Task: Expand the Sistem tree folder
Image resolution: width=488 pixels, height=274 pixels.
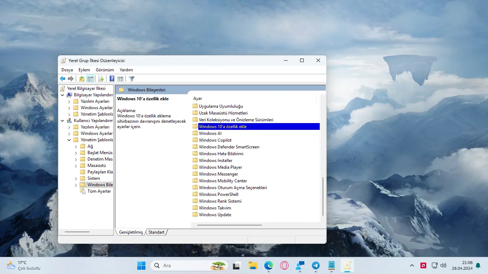Action: [x=76, y=178]
